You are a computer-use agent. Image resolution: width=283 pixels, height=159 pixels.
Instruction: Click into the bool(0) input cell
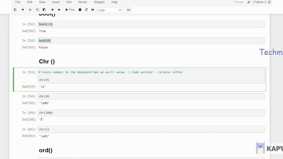point(151,41)
